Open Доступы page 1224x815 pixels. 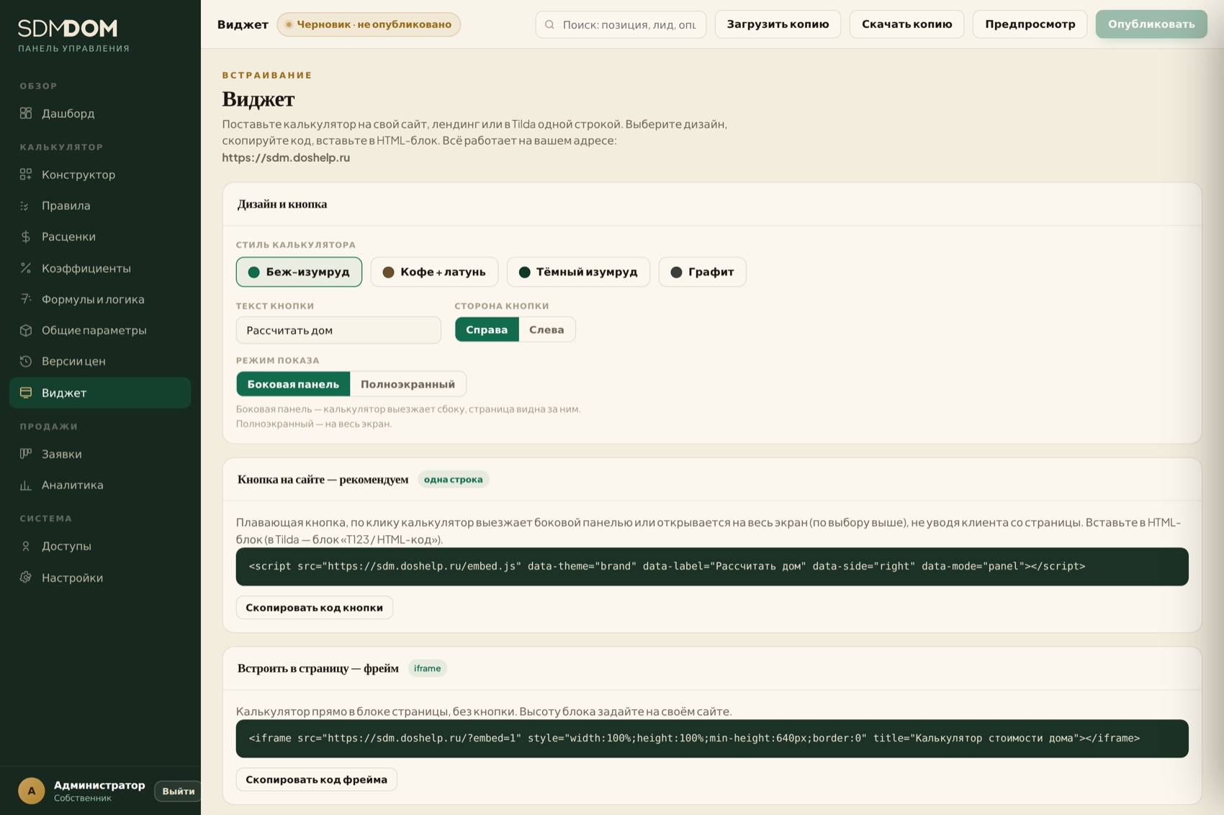tap(100, 546)
